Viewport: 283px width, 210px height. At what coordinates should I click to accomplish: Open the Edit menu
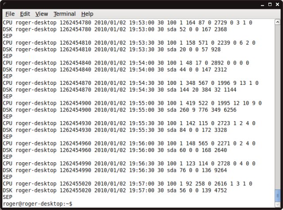25,14
